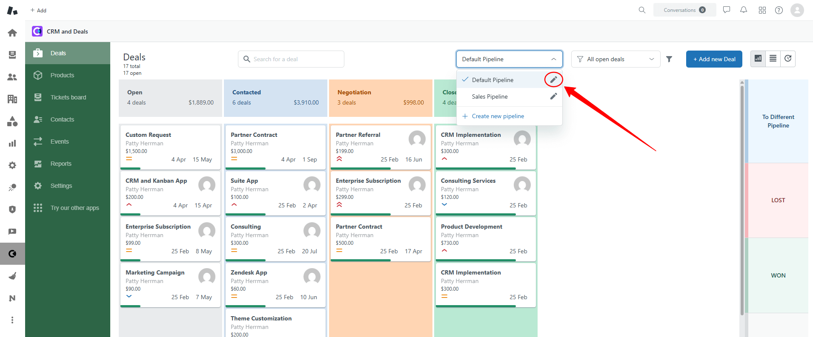Switch to kanban board view

(758, 59)
